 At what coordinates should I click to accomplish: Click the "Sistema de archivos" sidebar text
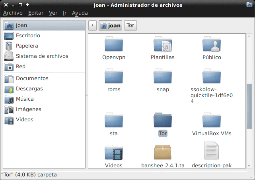42,56
